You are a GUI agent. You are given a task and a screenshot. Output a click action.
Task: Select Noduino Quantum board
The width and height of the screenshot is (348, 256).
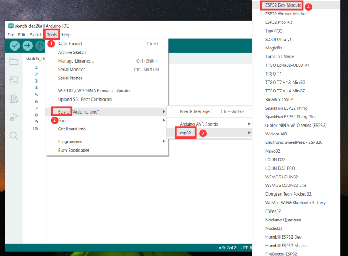[x=296, y=220]
